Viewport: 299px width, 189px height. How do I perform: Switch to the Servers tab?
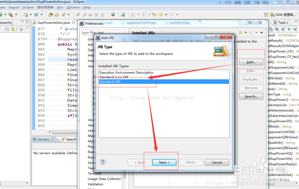43,139
